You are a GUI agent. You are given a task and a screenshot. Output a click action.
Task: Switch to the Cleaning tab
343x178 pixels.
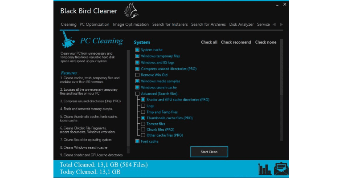click(69, 24)
